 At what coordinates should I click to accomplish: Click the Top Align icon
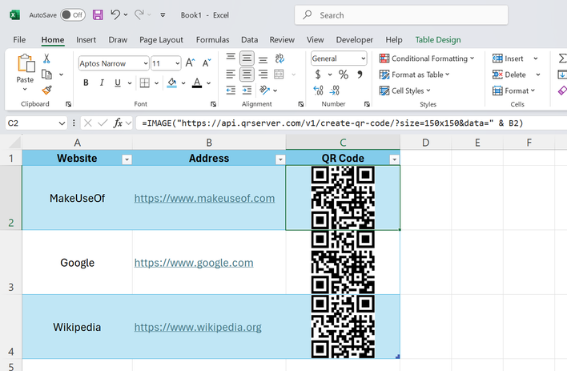tap(231, 58)
